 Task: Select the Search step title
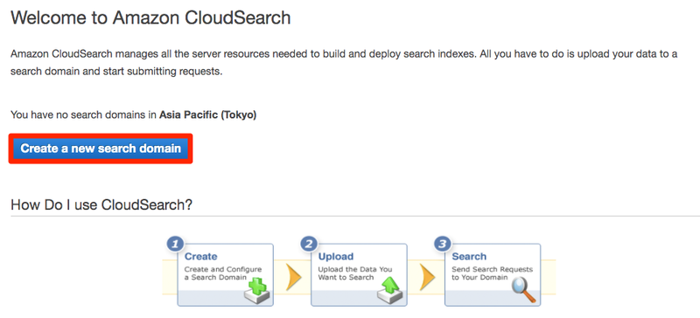click(469, 257)
